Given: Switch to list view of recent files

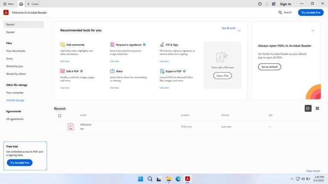Looking at the screenshot, I should pyautogui.click(x=308, y=109).
